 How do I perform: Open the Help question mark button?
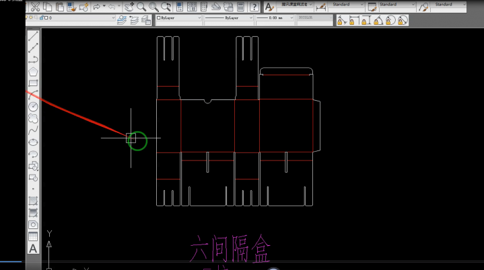click(254, 7)
